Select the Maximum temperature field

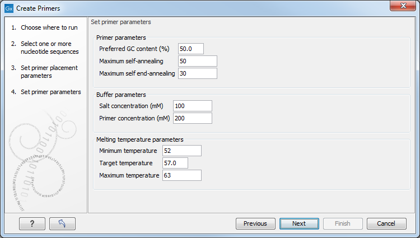(x=182, y=175)
